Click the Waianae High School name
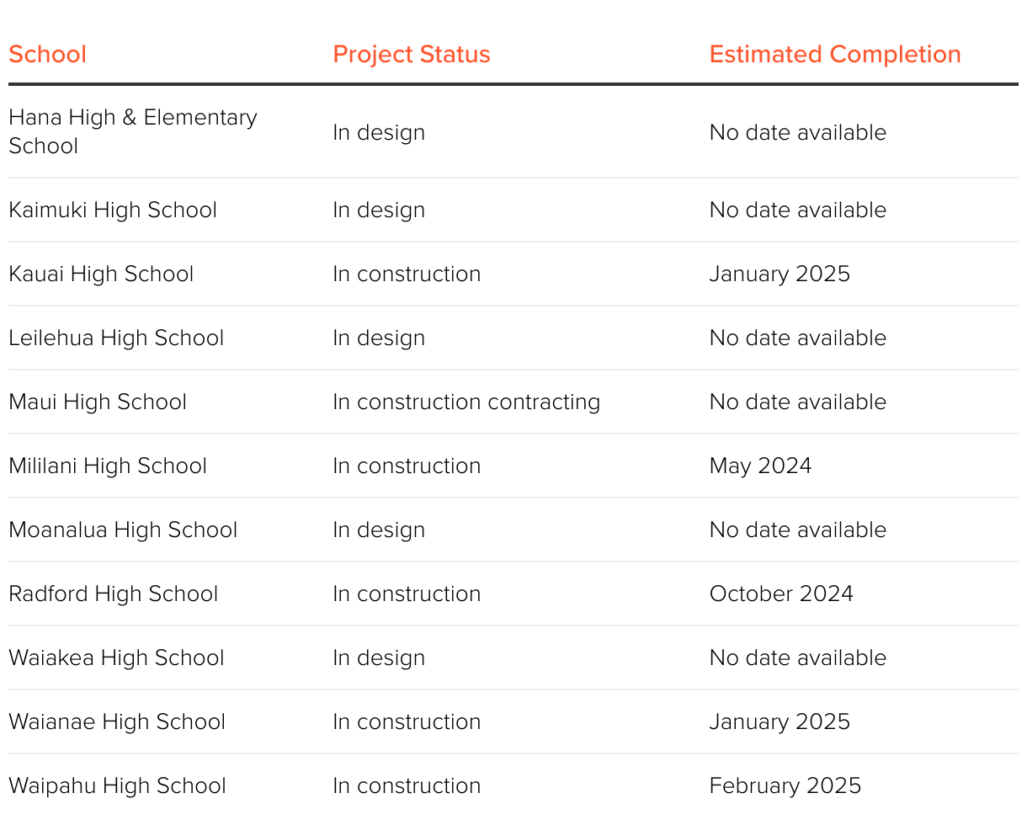This screenshot has height=825, width=1027. [x=117, y=721]
